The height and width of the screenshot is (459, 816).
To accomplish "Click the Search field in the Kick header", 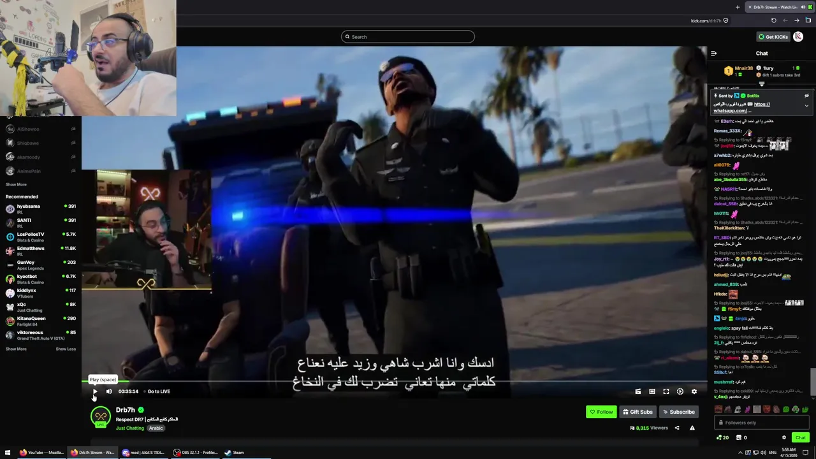I will [408, 37].
